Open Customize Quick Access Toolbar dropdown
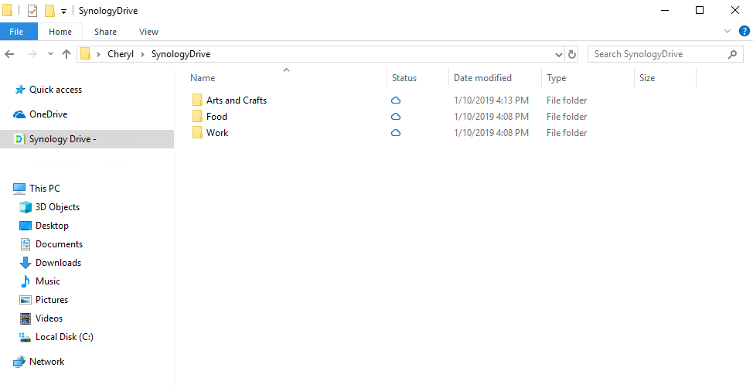 point(63,12)
